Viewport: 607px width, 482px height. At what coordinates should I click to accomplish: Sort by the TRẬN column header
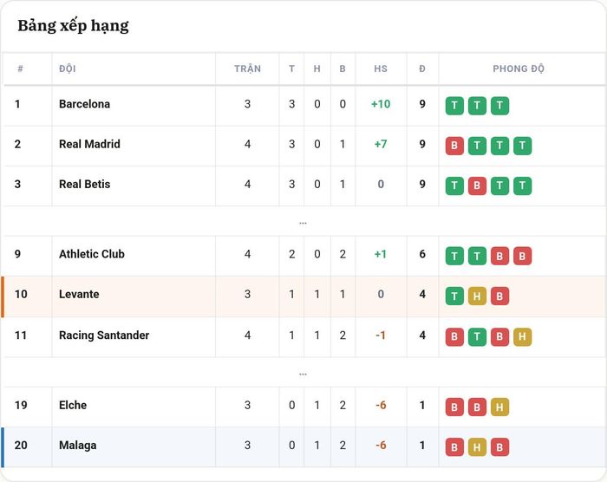[x=247, y=68]
